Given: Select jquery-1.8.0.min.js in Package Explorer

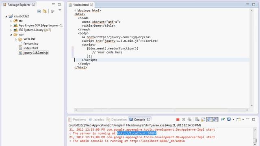Looking at the screenshot, I should (36, 53).
